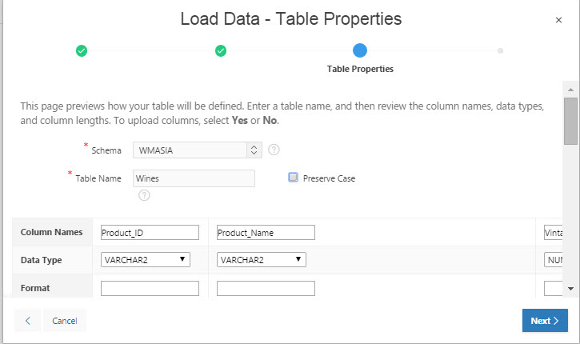Open Data Type dropdown for Product_ID

(x=146, y=259)
